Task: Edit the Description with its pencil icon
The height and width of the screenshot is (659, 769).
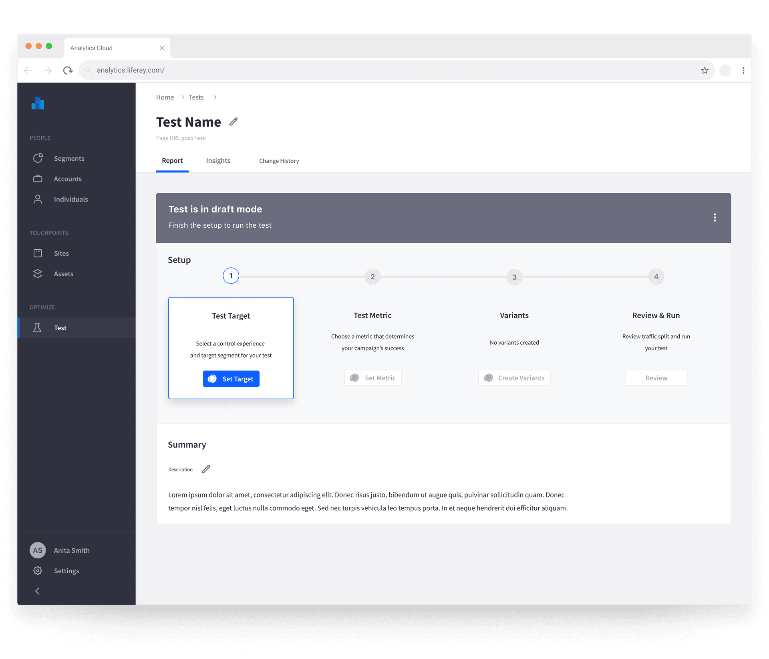Action: [x=206, y=469]
